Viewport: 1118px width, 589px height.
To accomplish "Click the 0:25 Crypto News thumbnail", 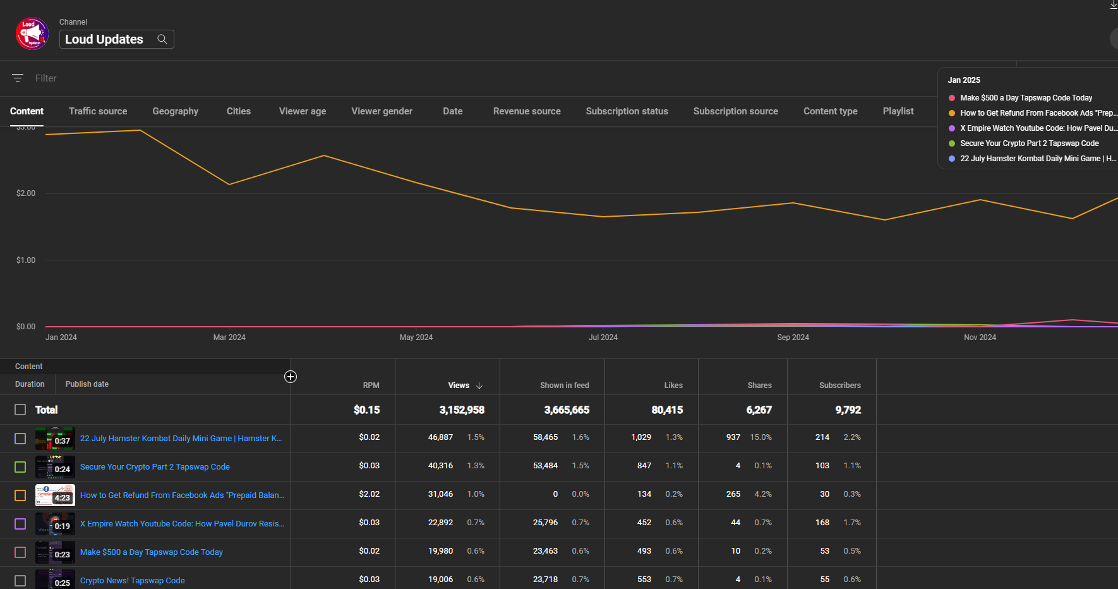I will point(55,580).
